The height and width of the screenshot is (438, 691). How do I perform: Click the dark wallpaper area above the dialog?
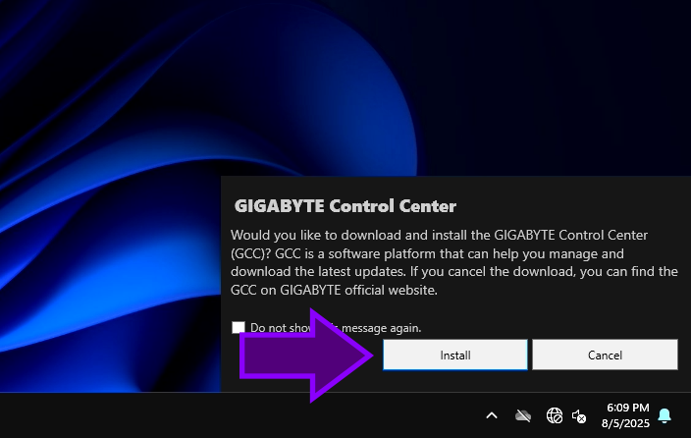click(442, 88)
